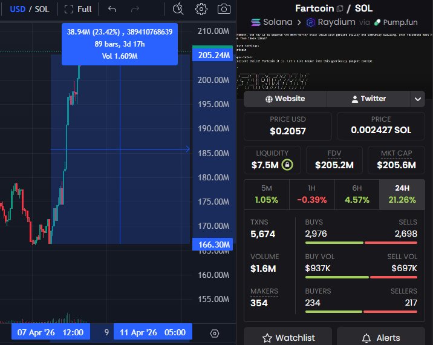
Task: Expand more social links chevron
Action: click(x=418, y=99)
